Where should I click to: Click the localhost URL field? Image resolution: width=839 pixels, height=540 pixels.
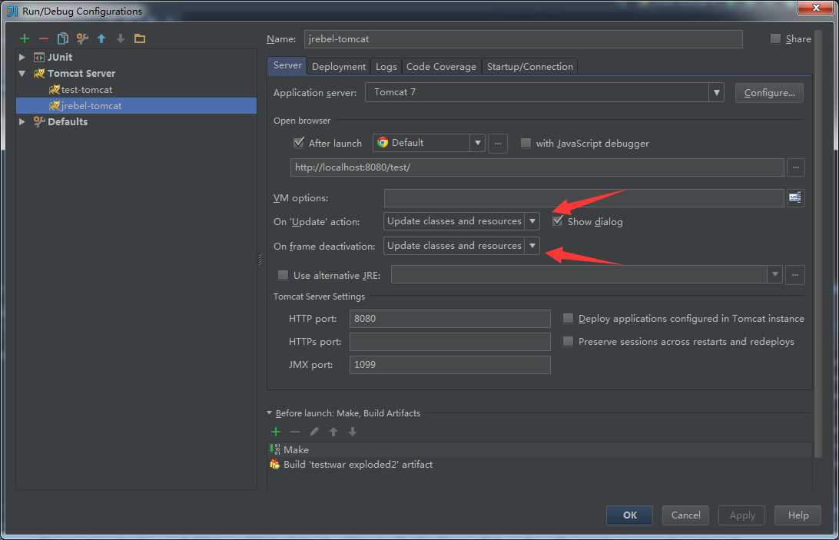click(537, 167)
